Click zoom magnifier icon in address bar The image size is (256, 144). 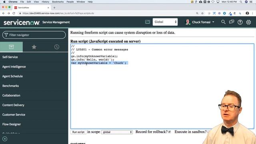click(197, 13)
